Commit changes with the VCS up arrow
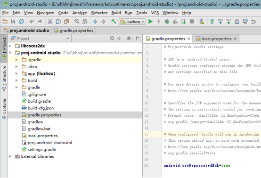The height and width of the screenshot is (178, 261). click(228, 21)
